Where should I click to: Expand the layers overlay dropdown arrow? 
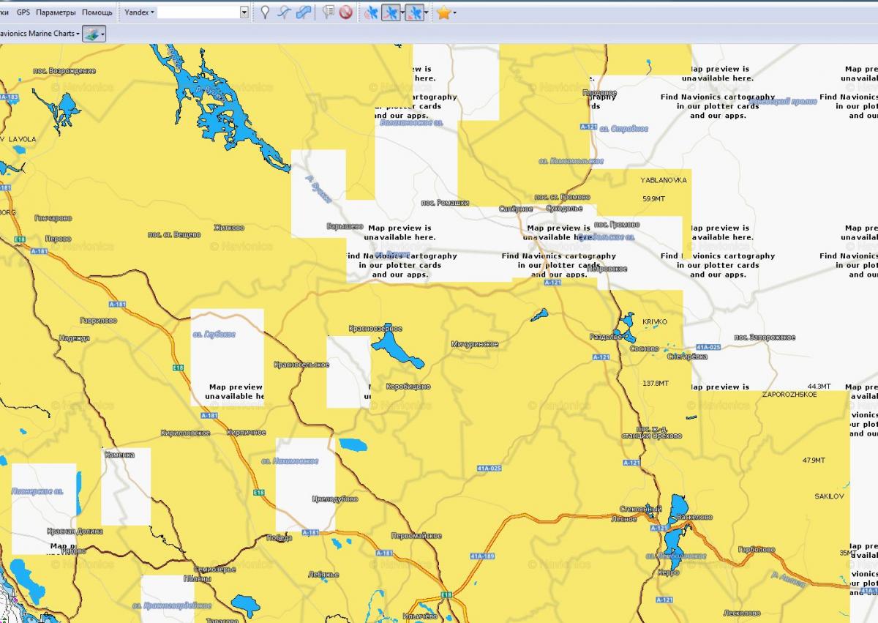click(102, 34)
